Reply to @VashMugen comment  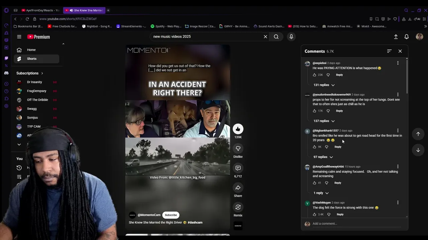coord(340,214)
